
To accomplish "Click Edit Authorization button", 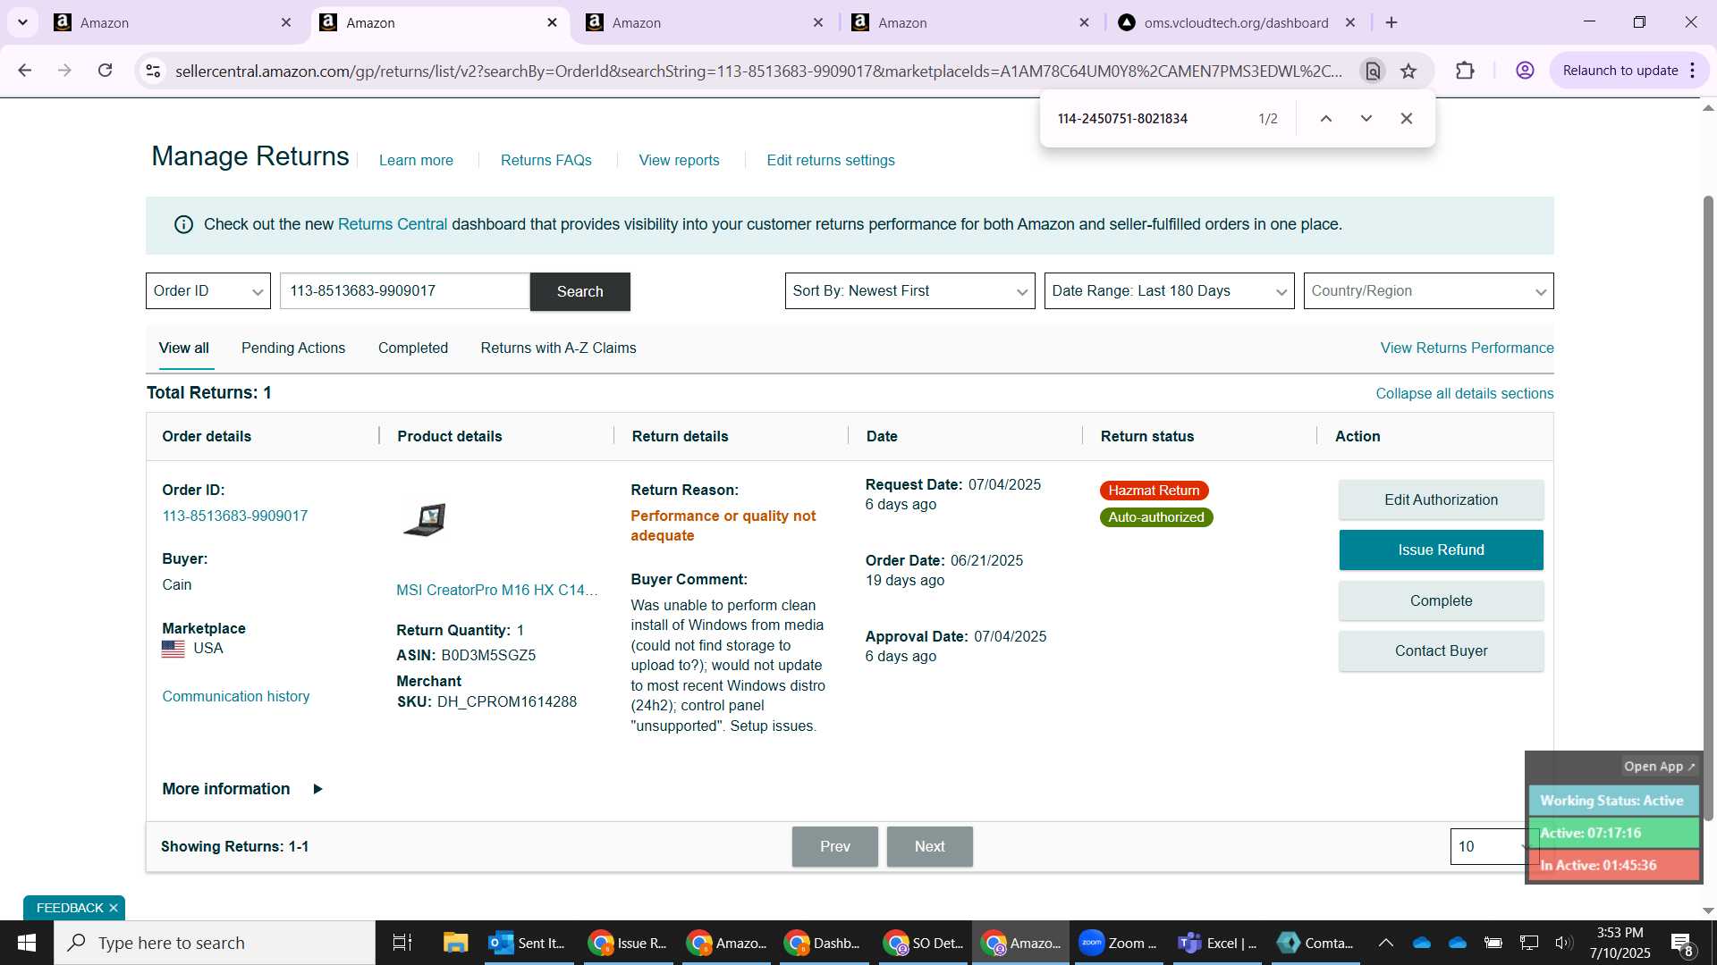I will click(x=1441, y=499).
